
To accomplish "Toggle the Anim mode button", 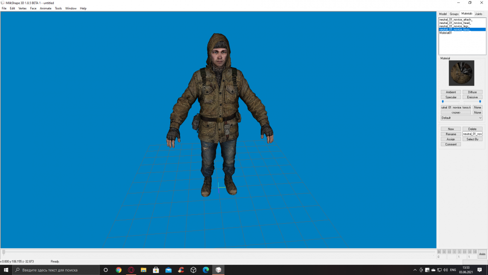I will pos(482,254).
